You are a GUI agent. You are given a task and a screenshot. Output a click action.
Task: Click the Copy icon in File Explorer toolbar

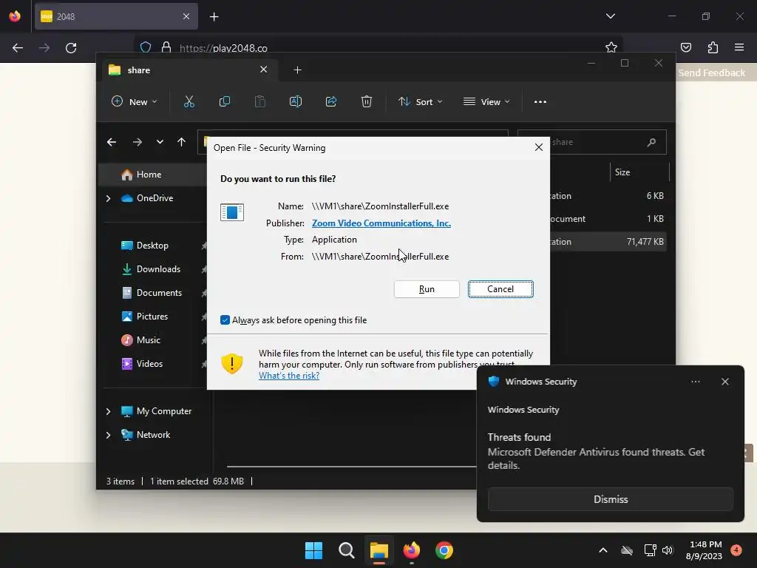click(x=225, y=101)
